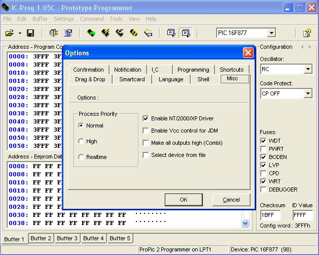Screen dimensions: 319x255
Task: Select the High process priority option
Action: (x=82, y=141)
